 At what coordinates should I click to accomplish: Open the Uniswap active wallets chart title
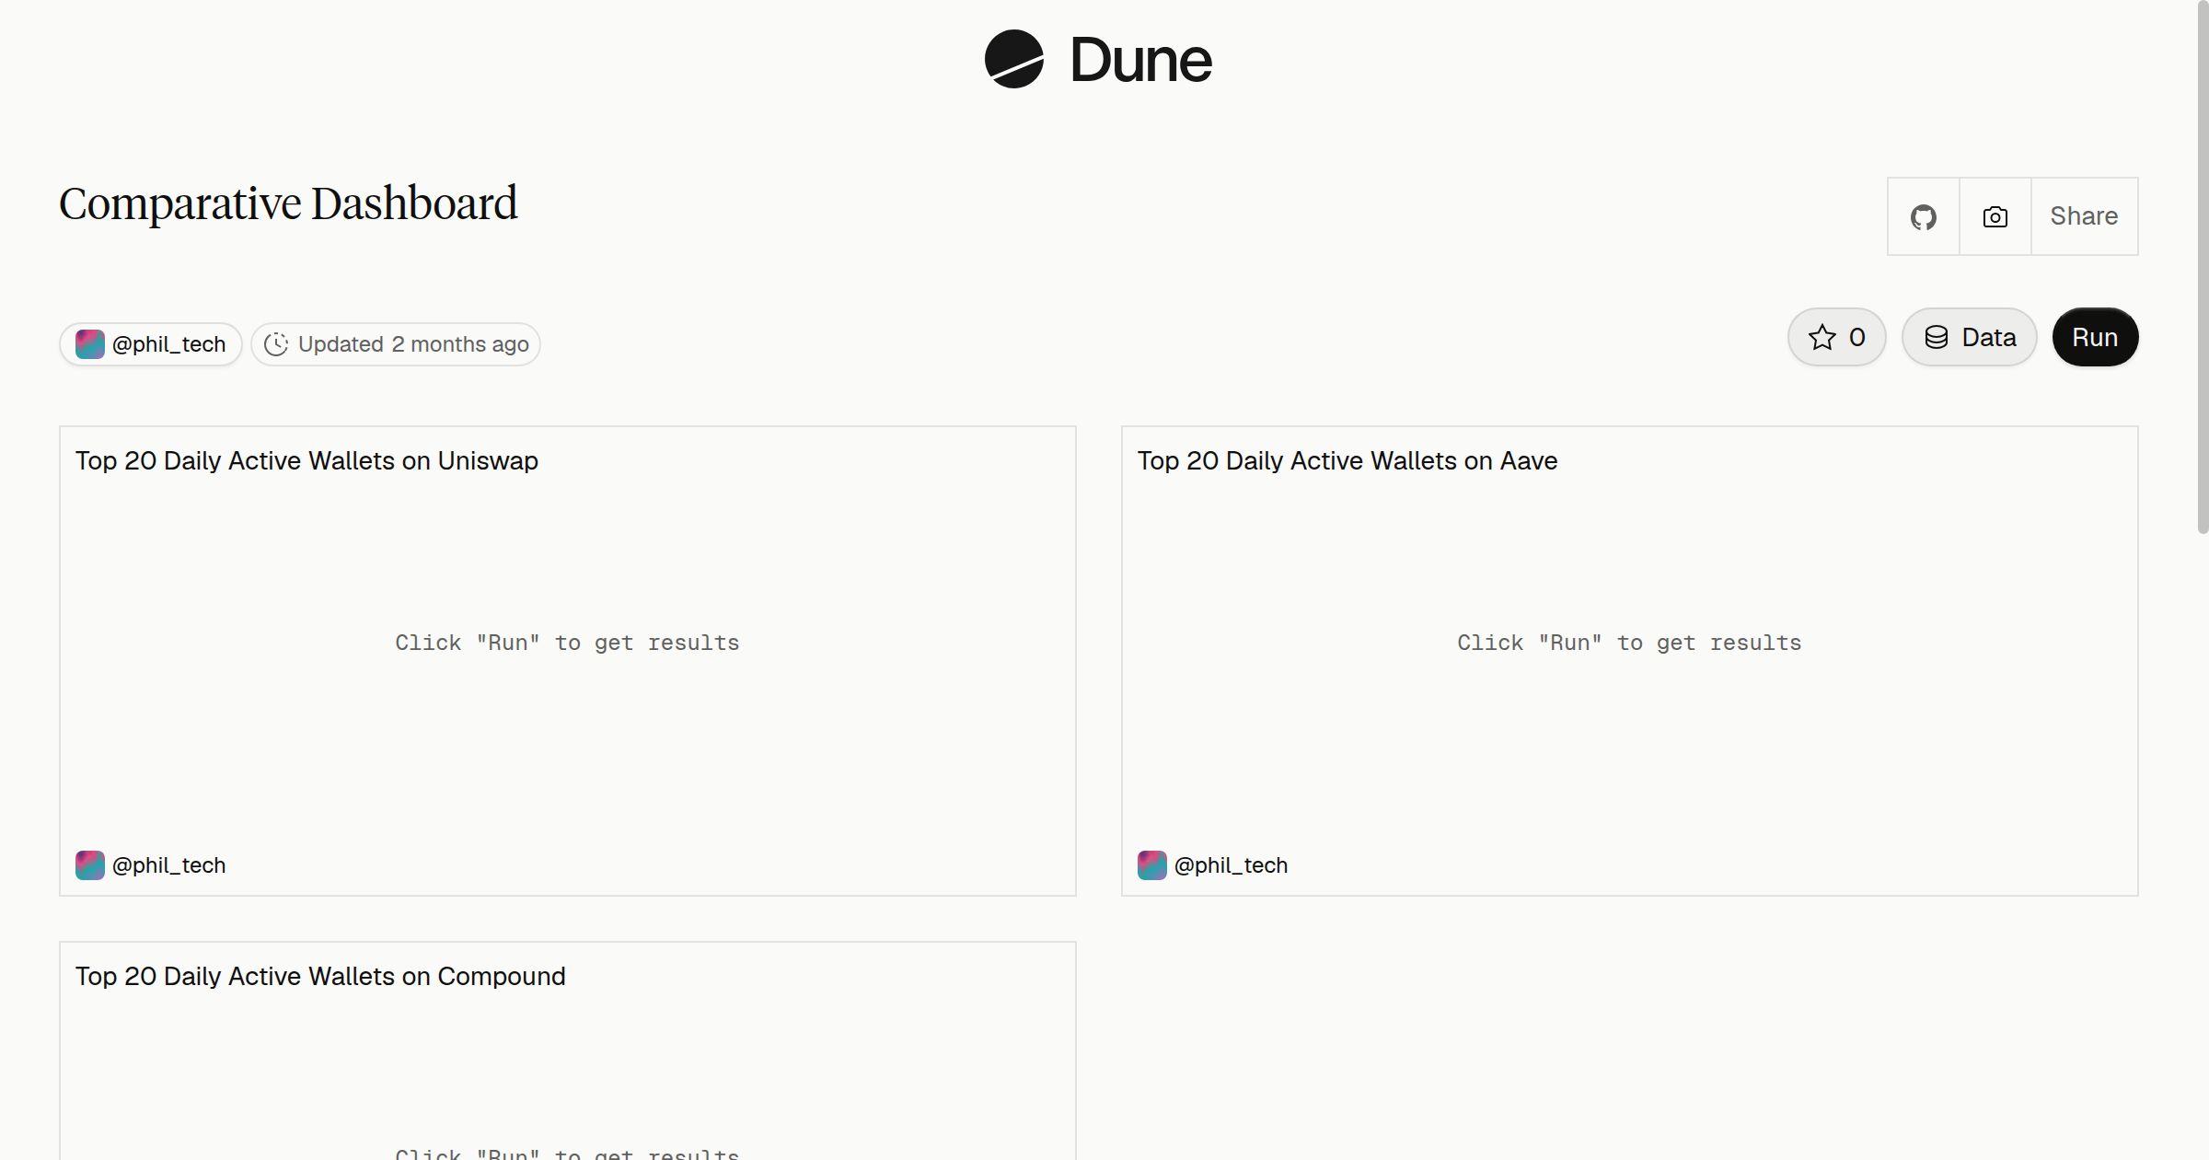click(306, 460)
